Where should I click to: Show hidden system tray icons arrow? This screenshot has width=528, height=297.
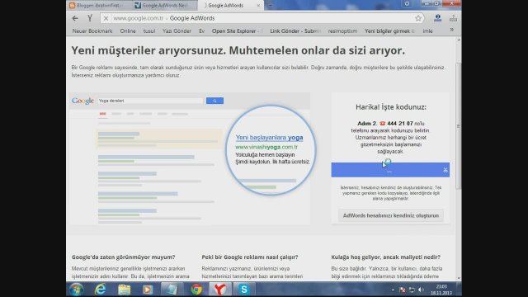(393, 290)
